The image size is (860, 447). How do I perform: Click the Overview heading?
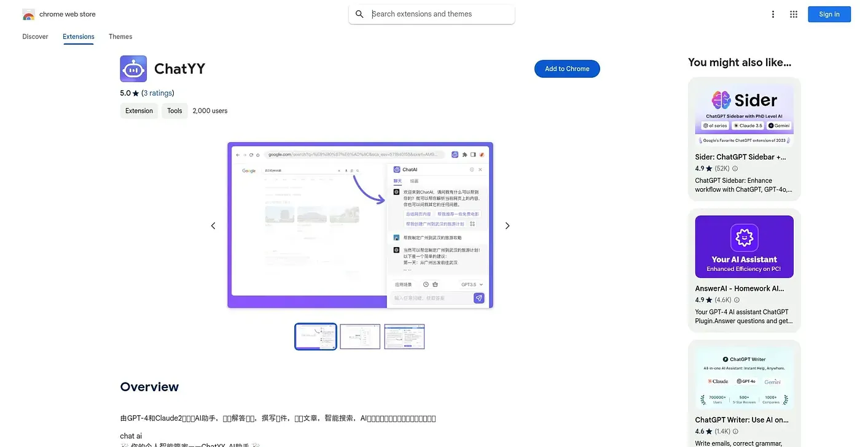coord(149,387)
